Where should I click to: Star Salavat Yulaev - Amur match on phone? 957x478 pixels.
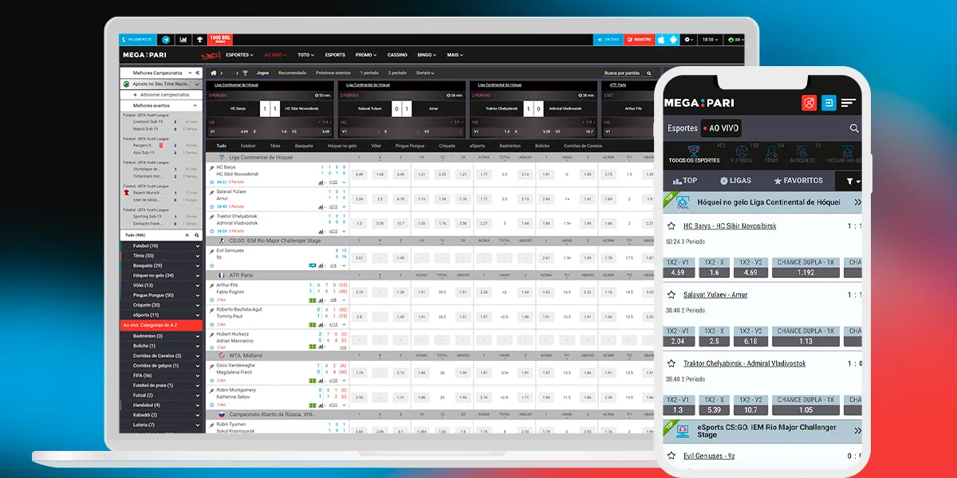tap(671, 295)
